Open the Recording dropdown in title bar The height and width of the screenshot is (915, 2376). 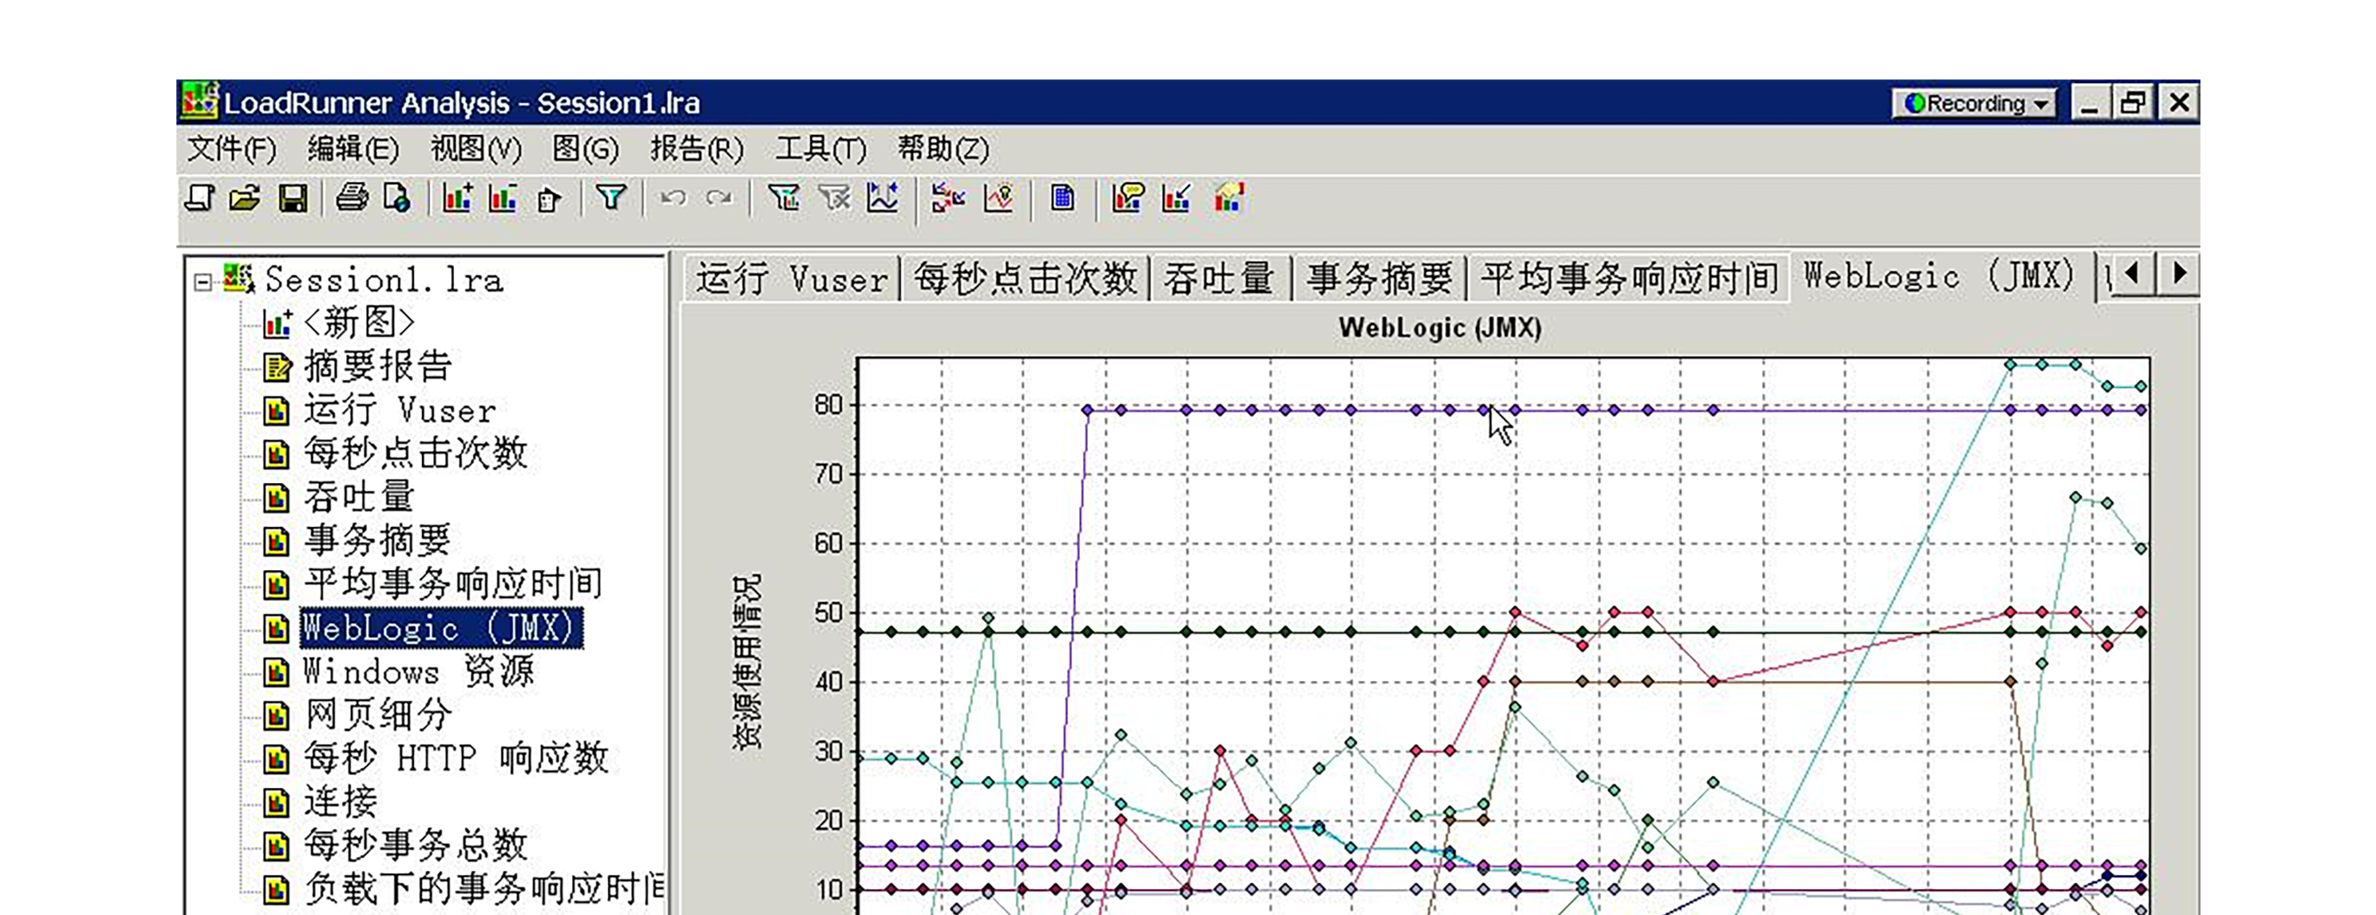pyautogui.click(x=1977, y=103)
